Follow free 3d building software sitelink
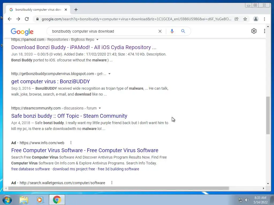This screenshot has width=274, height=205. click(x=119, y=169)
